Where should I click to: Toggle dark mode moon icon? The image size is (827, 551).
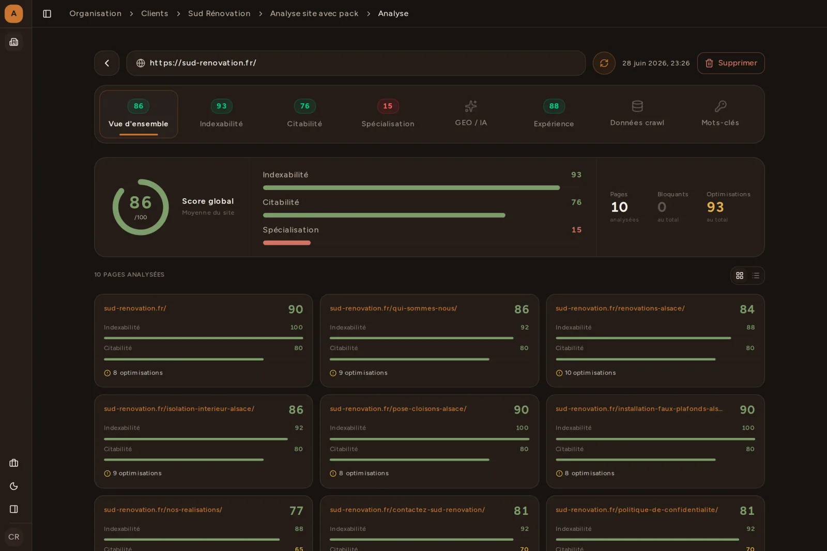click(14, 486)
